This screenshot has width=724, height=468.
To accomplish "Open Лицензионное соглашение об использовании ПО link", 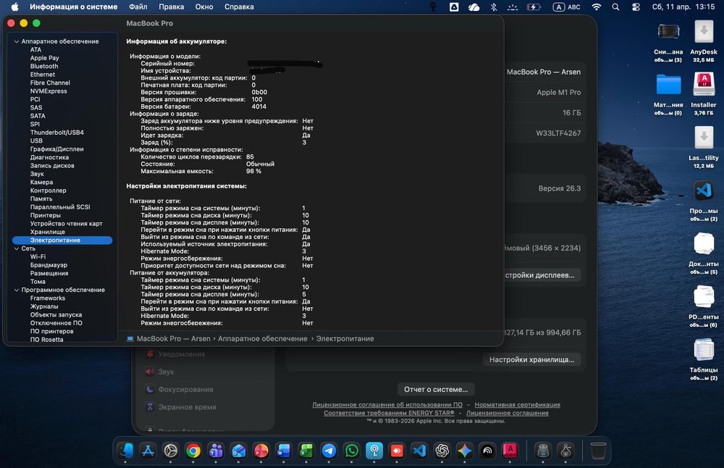I will click(x=387, y=405).
